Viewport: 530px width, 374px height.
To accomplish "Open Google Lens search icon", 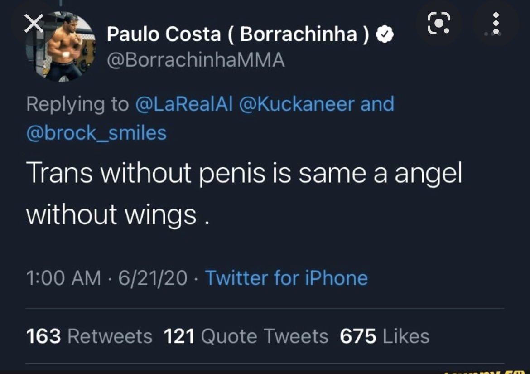I will tap(439, 23).
